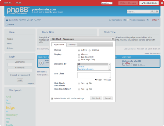Choose Yes for Hide block title
Screen dimensions: 164x126
[79, 89]
